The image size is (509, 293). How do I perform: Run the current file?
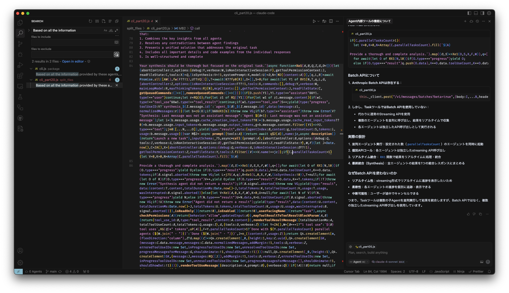[x=314, y=21]
